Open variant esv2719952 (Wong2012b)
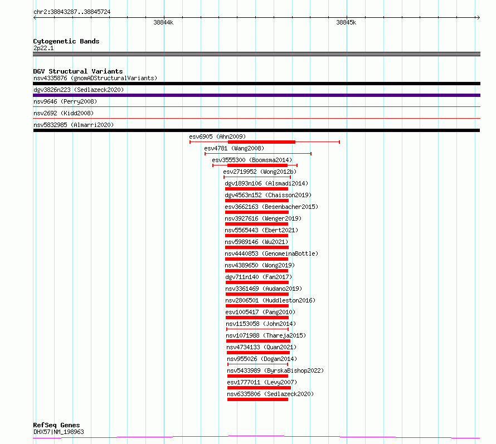Image resolution: width=496 pixels, height=444 pixels. tap(260, 172)
